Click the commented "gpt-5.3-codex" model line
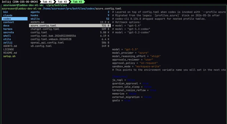227x124 pixels. tap(131, 29)
